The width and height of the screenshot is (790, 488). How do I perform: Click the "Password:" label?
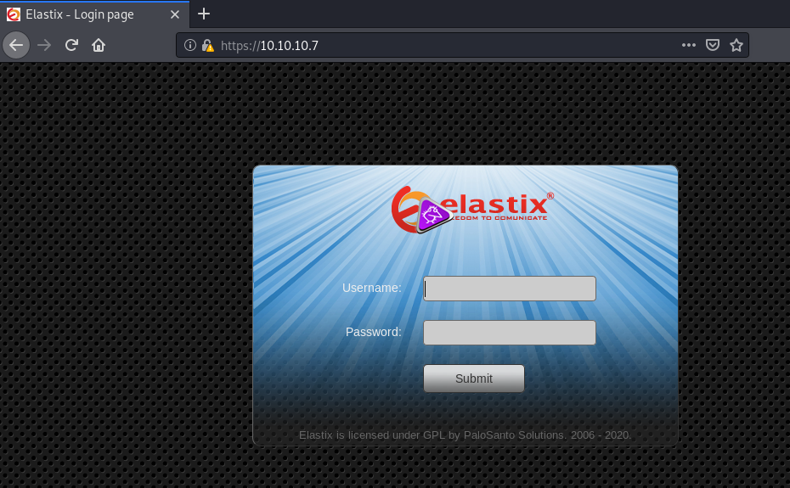[373, 333]
